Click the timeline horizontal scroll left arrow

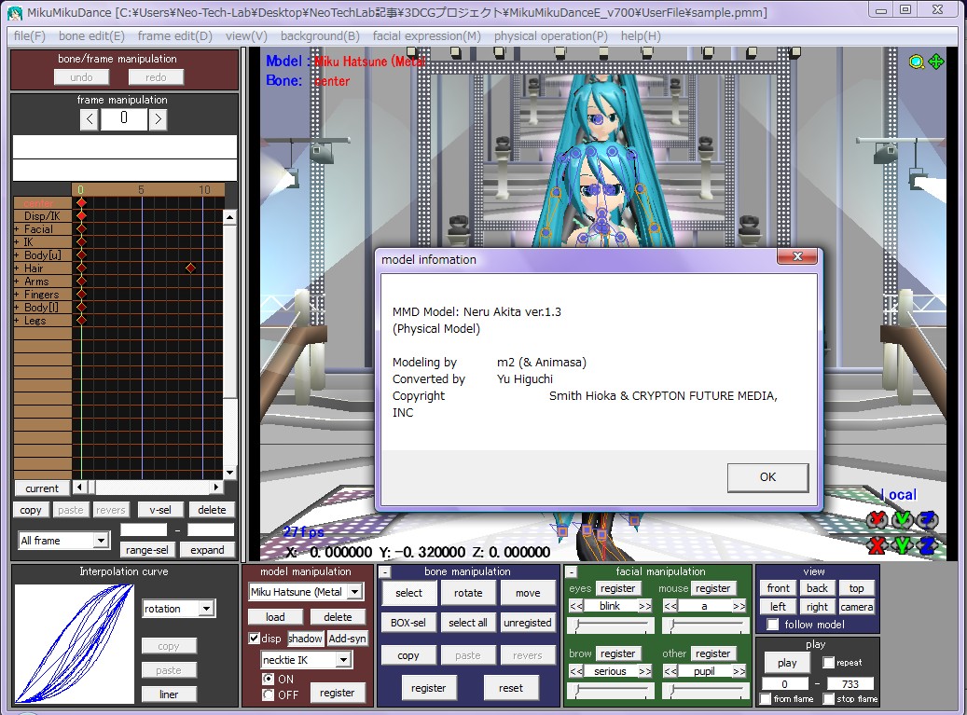pos(79,488)
